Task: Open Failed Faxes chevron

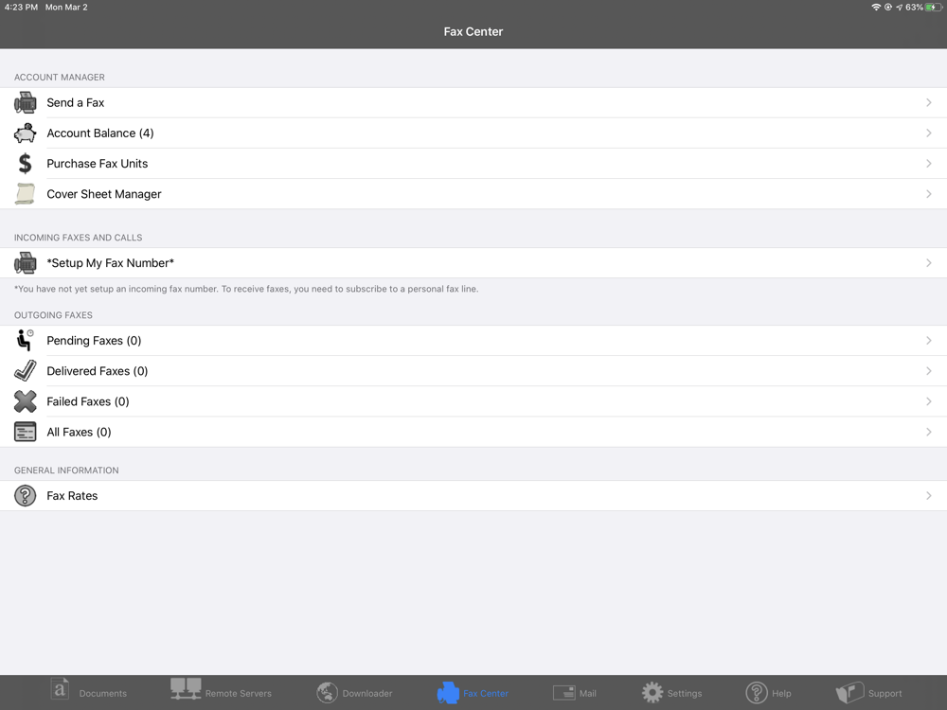Action: point(929,401)
